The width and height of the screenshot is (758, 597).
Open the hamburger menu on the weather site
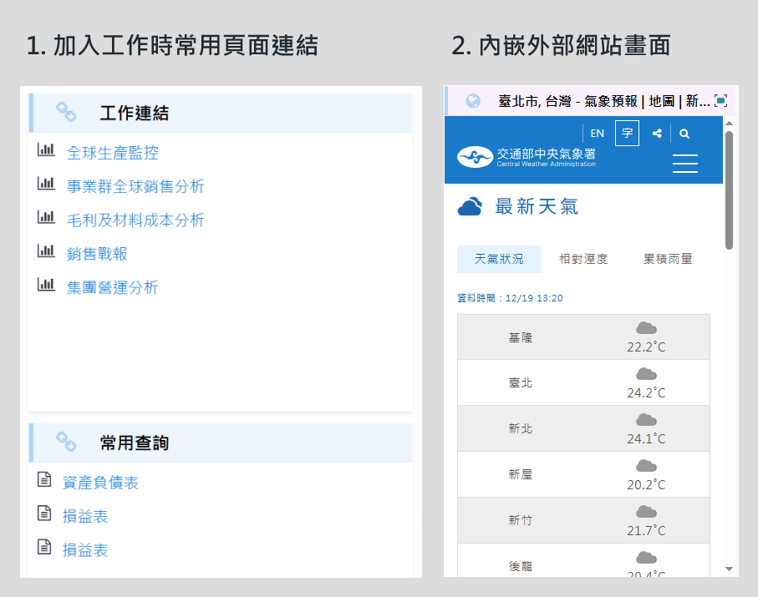point(684,164)
